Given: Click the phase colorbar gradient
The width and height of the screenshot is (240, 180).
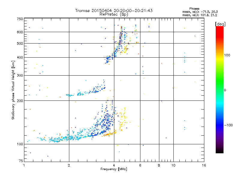Looking at the screenshot, I should click(x=220, y=89).
